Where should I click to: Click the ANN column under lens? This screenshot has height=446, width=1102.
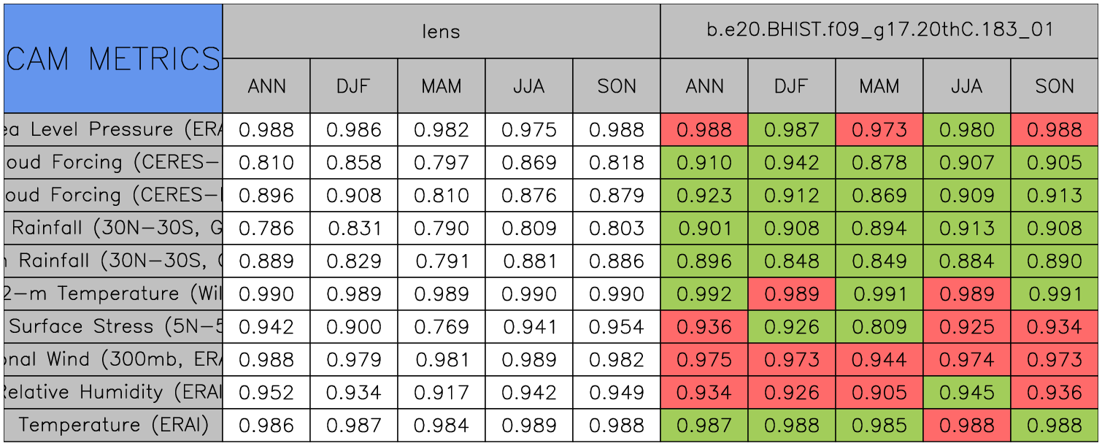[266, 86]
